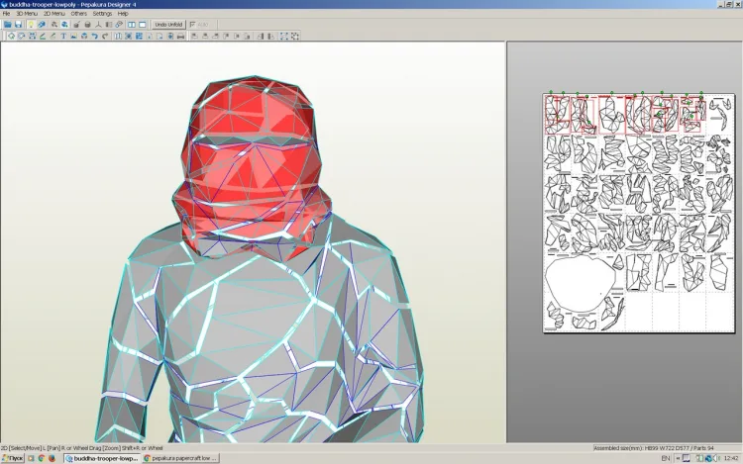Select the large rounded pattern piece
Image resolution: width=743 pixels, height=464 pixels.
coord(581,284)
